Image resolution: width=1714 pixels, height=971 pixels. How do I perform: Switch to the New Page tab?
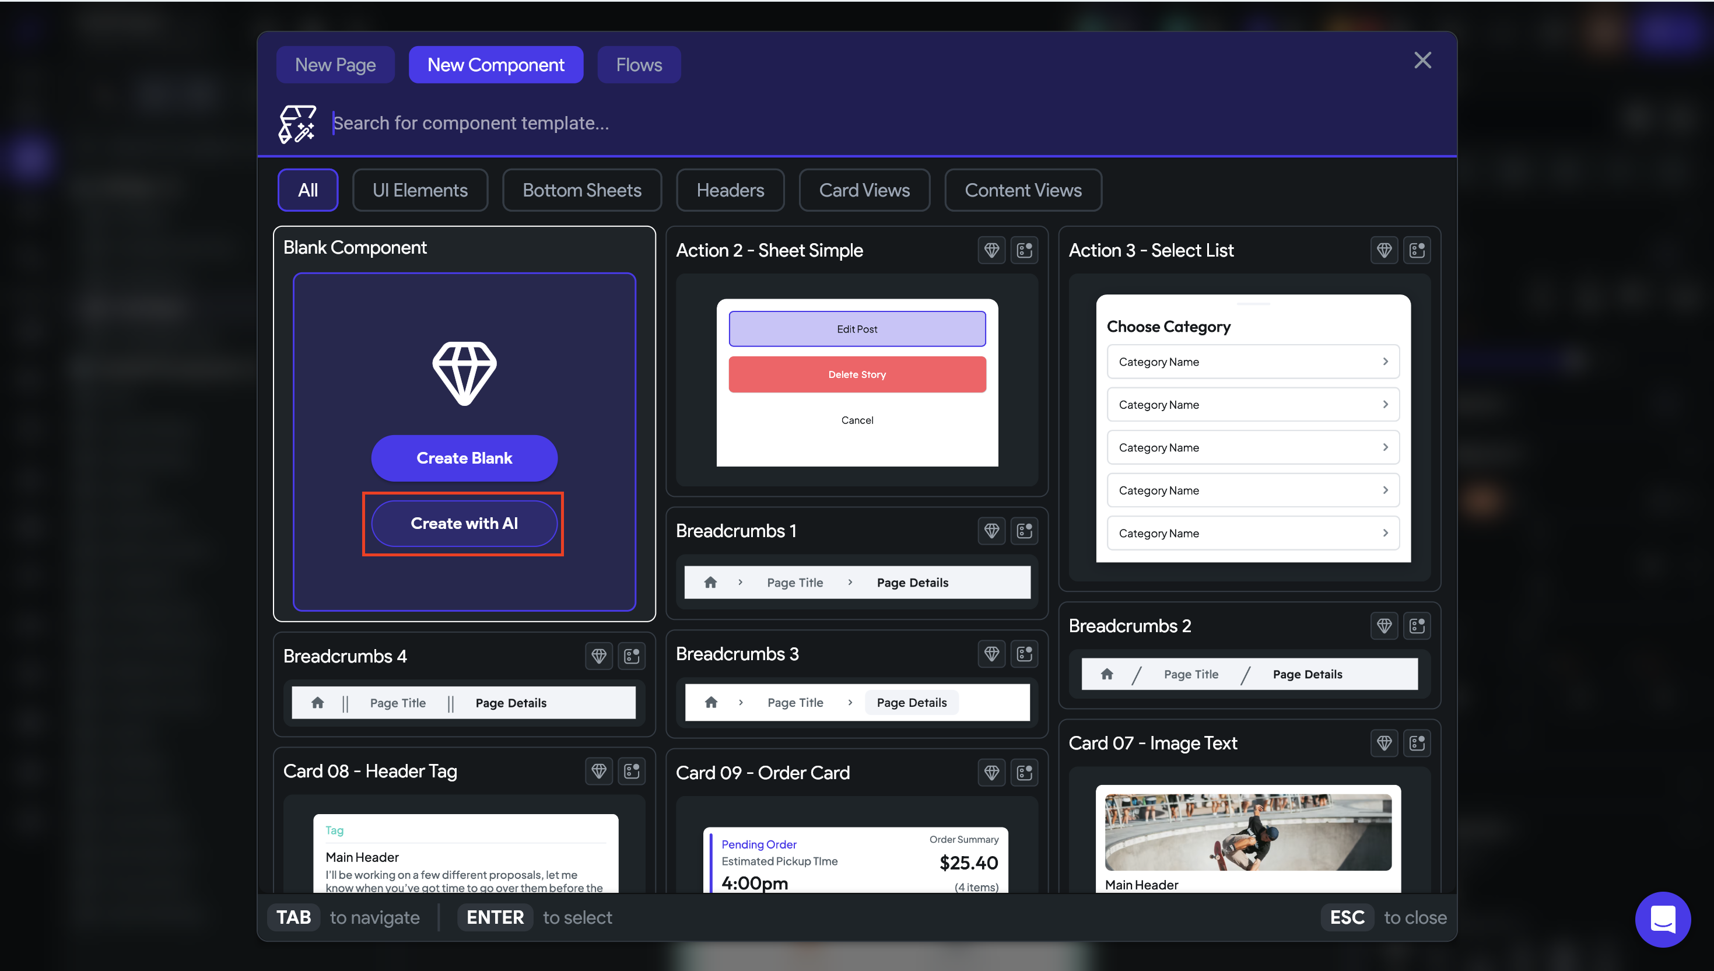[335, 65]
